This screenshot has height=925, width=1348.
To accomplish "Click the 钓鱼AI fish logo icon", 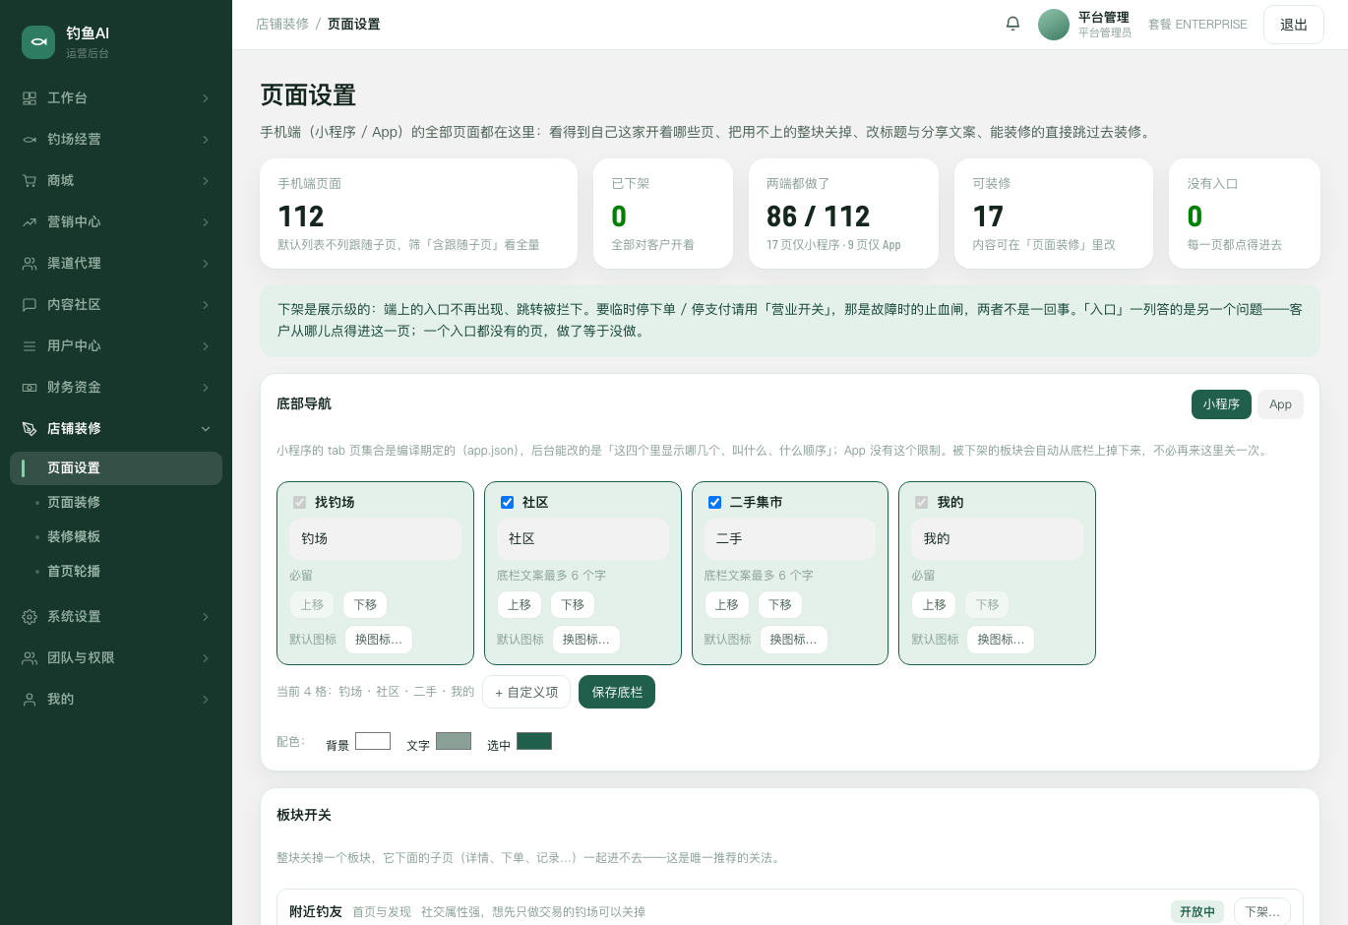I will tap(38, 42).
